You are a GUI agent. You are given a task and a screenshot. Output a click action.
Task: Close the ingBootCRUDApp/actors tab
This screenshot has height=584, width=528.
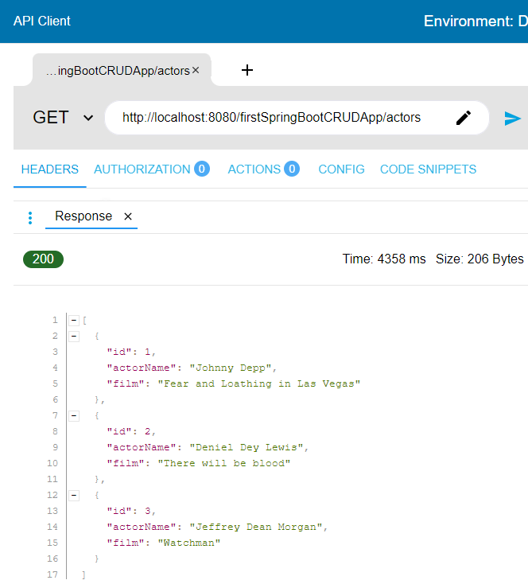click(196, 70)
